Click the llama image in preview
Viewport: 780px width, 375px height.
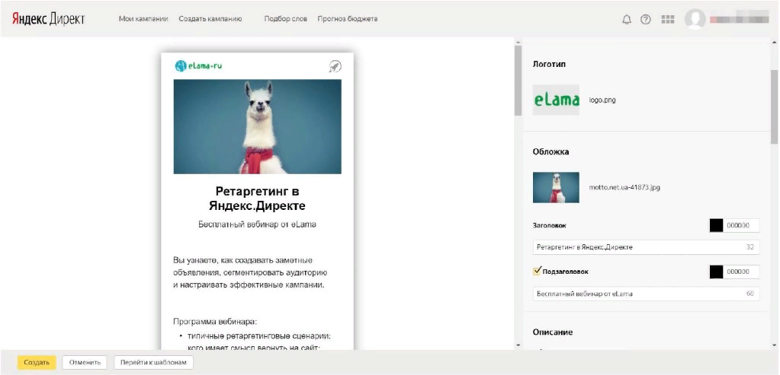(x=257, y=126)
